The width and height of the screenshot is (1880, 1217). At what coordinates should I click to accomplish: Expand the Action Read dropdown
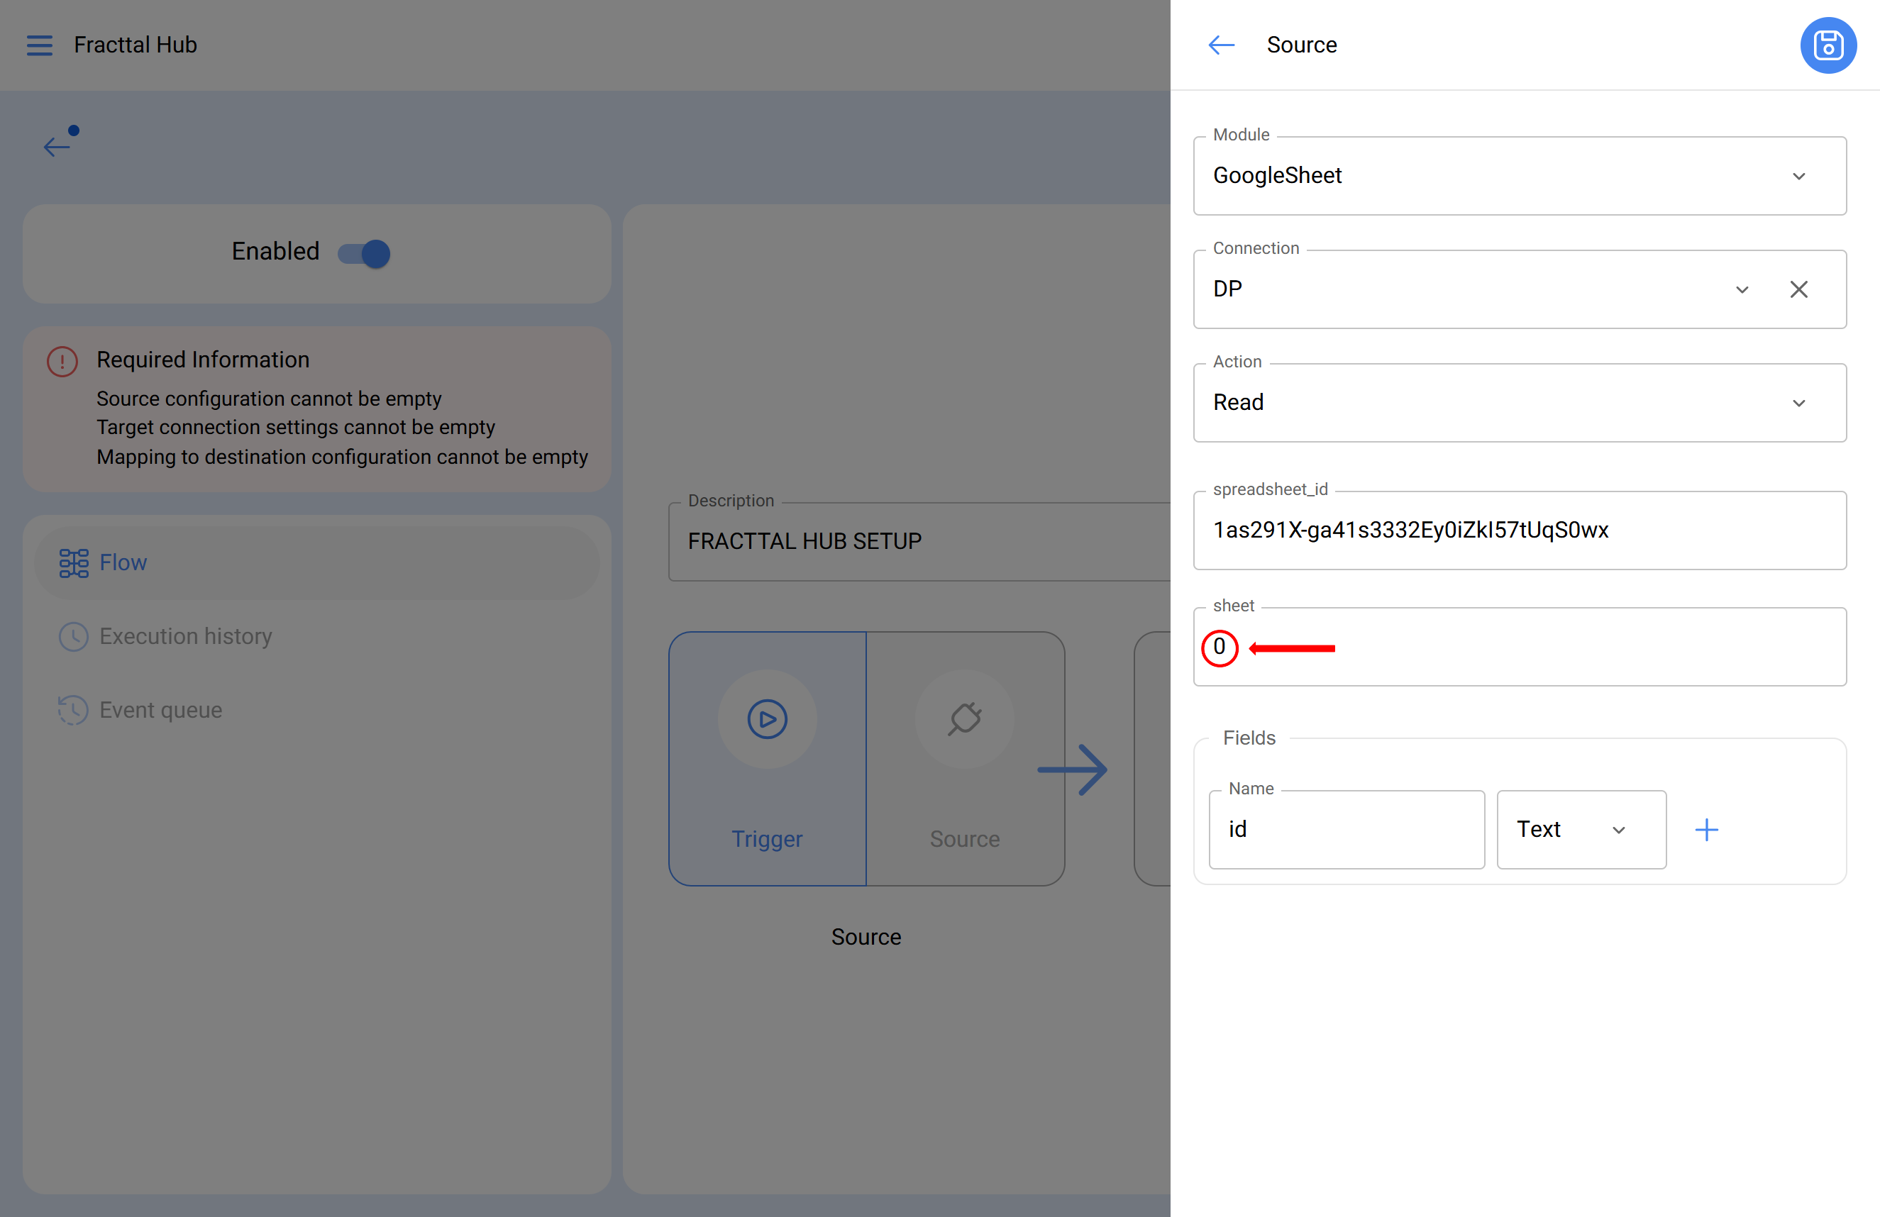pyautogui.click(x=1798, y=403)
